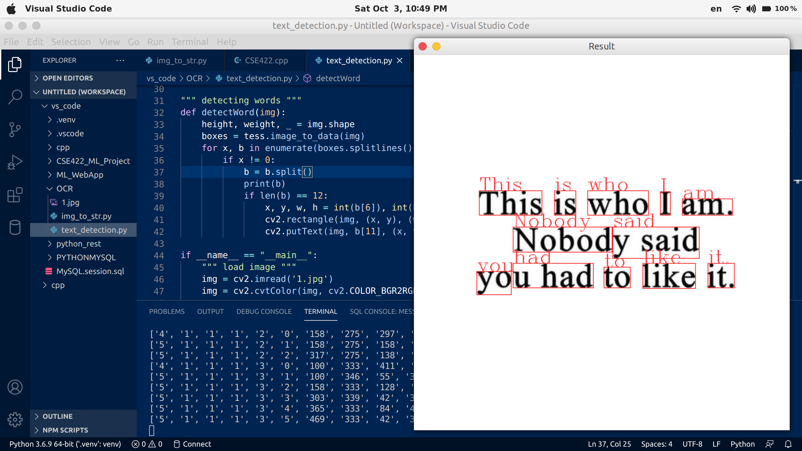Screen dimensions: 802x451
Task: Open the Accounts menu icon
Action: pos(15,387)
